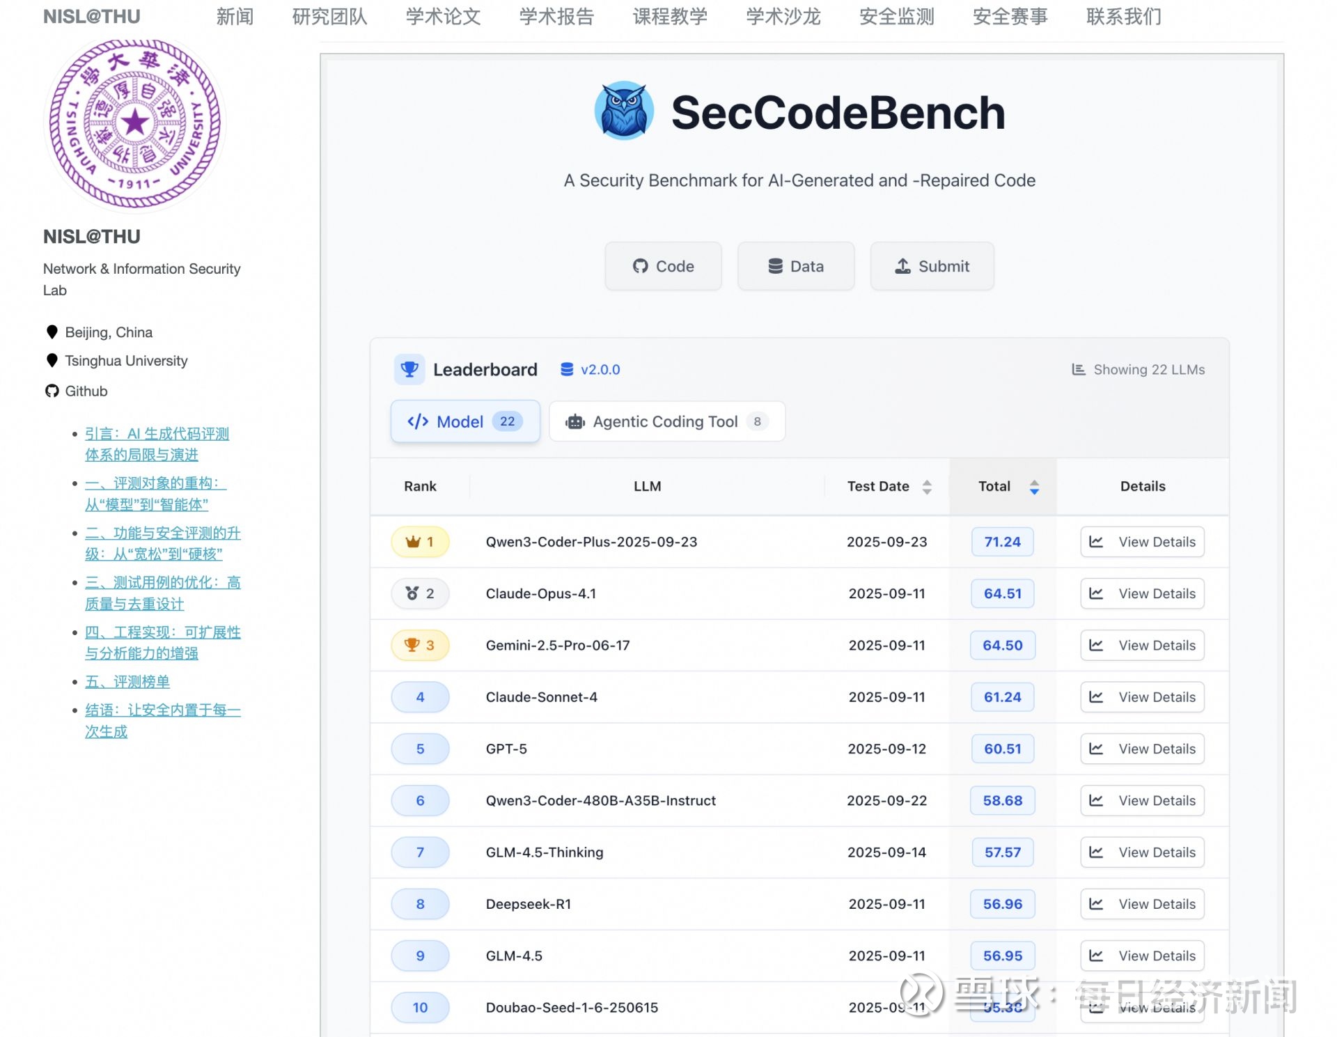Click the SecCodeBench owl logo

pos(625,111)
